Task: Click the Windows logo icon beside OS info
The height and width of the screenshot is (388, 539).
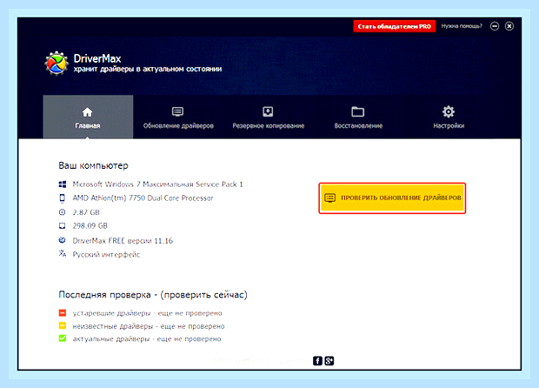Action: (63, 184)
